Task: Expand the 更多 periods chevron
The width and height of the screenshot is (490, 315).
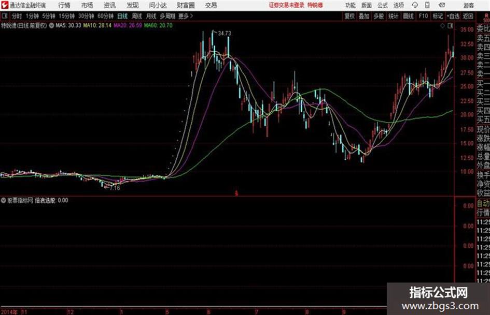Action: click(186, 16)
